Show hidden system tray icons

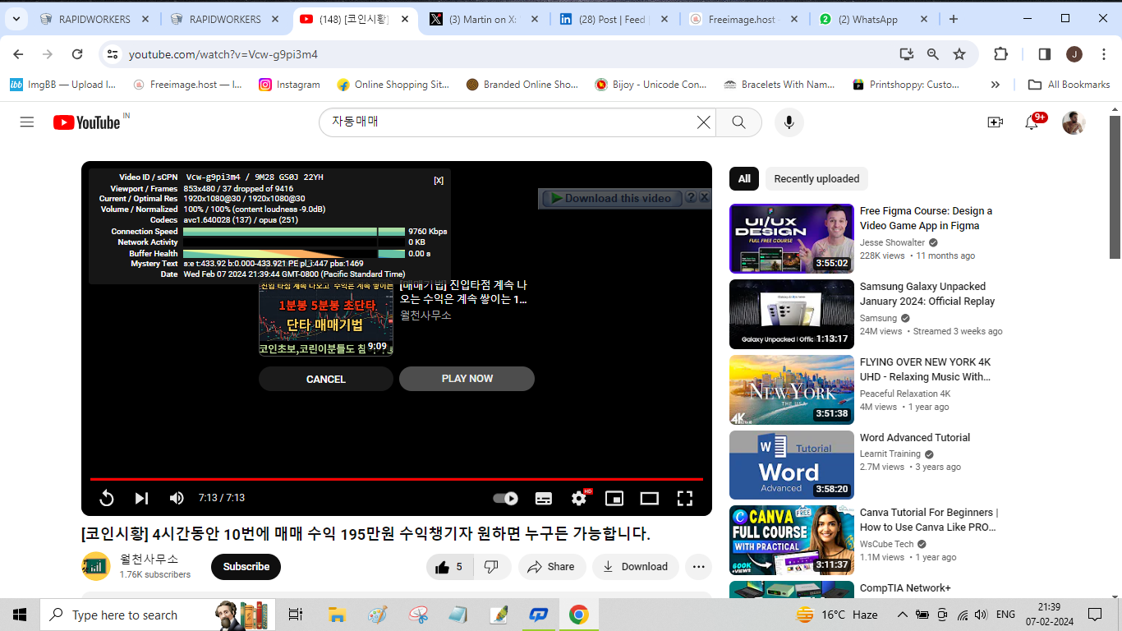pos(902,615)
